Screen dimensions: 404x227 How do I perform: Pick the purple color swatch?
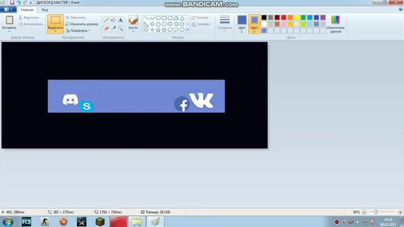pyautogui.click(x=323, y=18)
